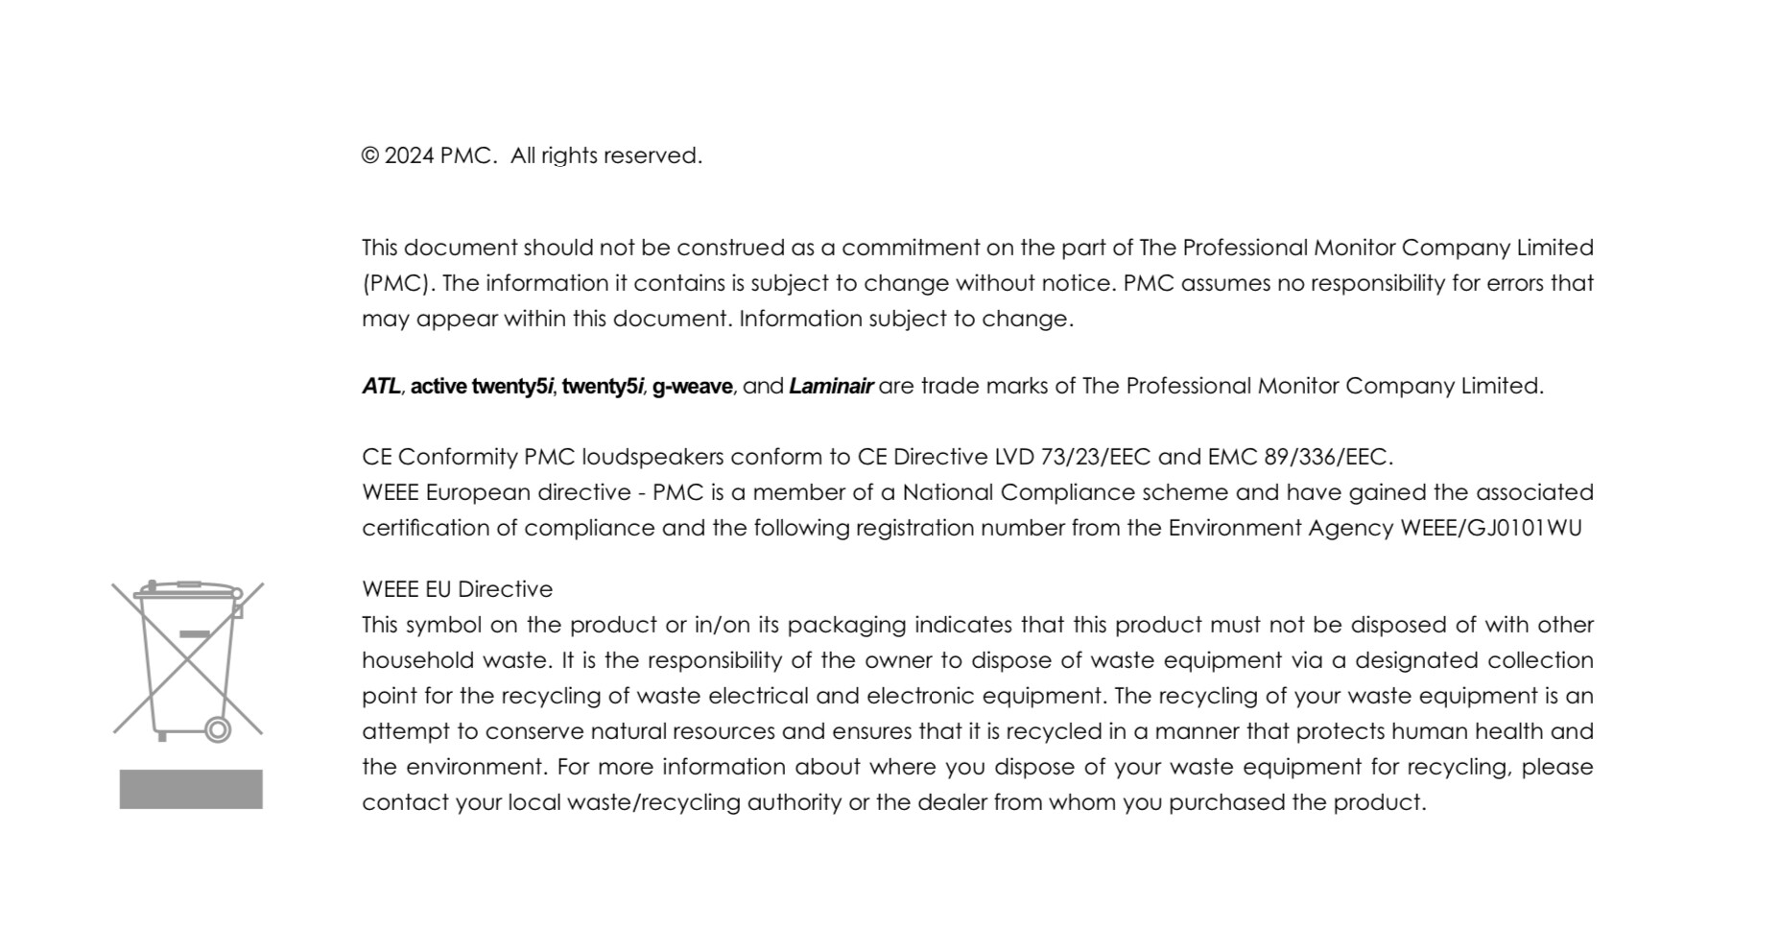Click the bold italic Laminair trademark

pos(830,386)
